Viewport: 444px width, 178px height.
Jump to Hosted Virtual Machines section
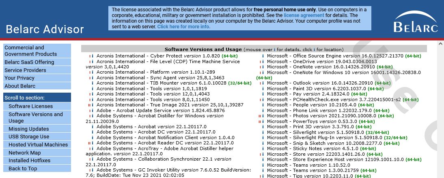(x=37, y=144)
